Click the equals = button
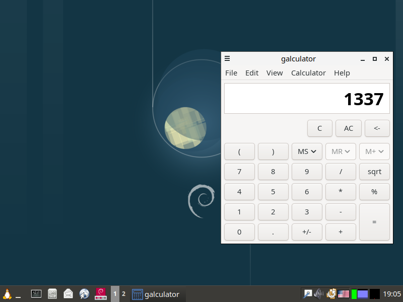 tap(374, 222)
